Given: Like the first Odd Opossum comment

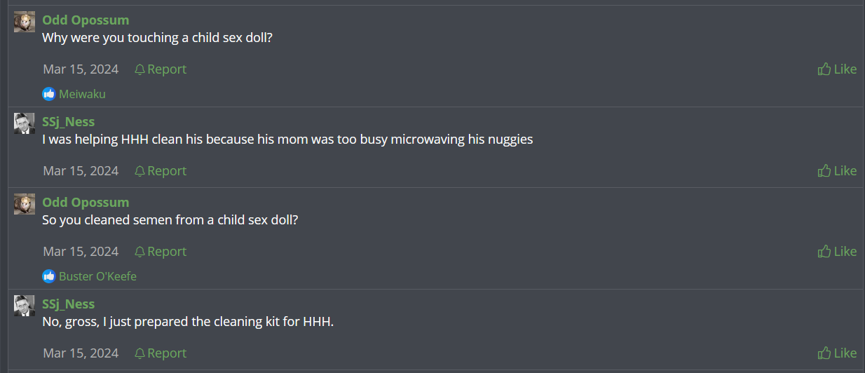Looking at the screenshot, I should pos(837,69).
